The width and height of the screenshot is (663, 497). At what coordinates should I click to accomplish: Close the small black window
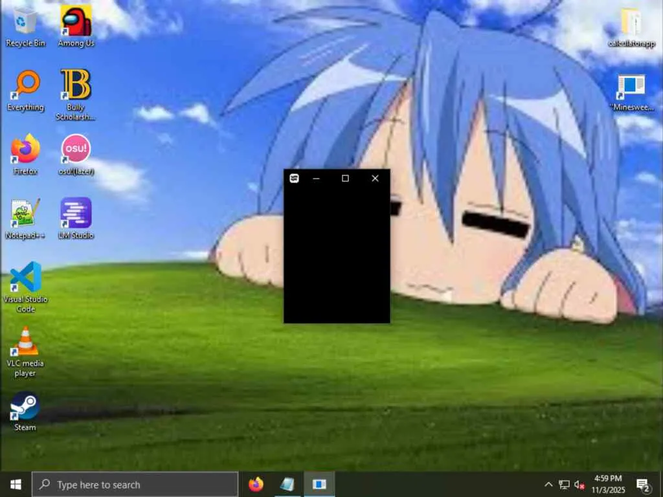(375, 179)
